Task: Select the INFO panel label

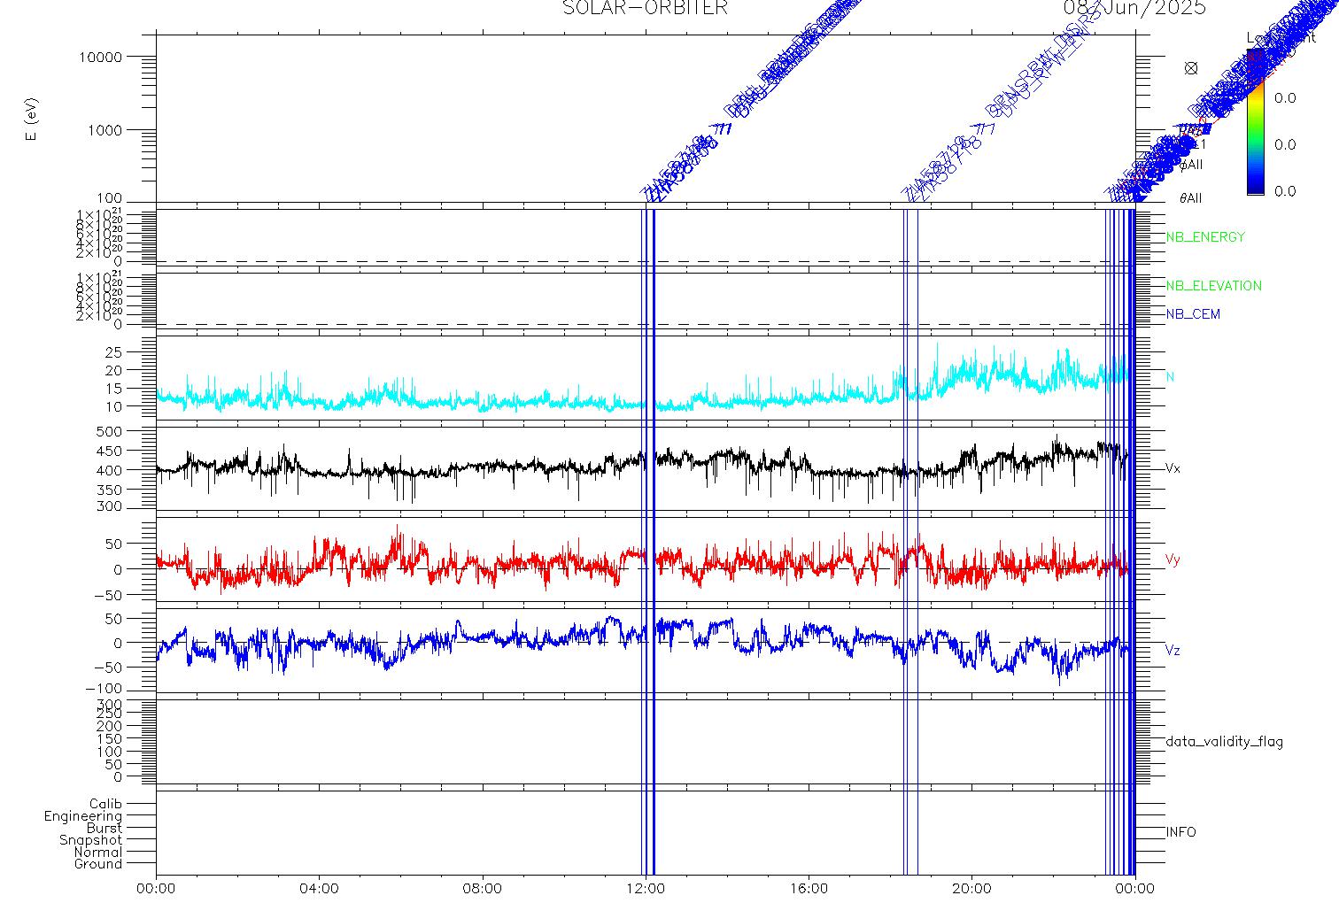Action: click(1180, 832)
